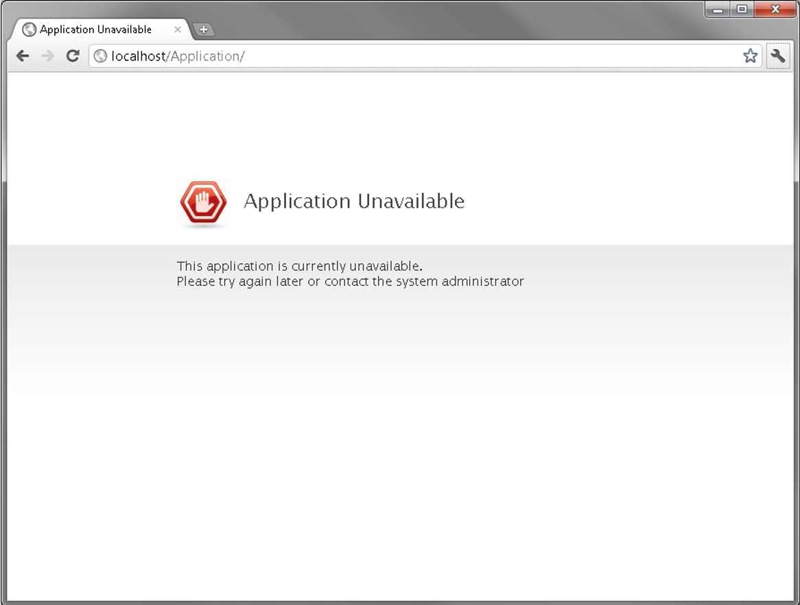The height and width of the screenshot is (605, 800).
Task: Click the Application Unavailable heading
Action: pos(354,201)
